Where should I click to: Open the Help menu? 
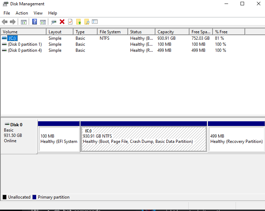point(53,13)
